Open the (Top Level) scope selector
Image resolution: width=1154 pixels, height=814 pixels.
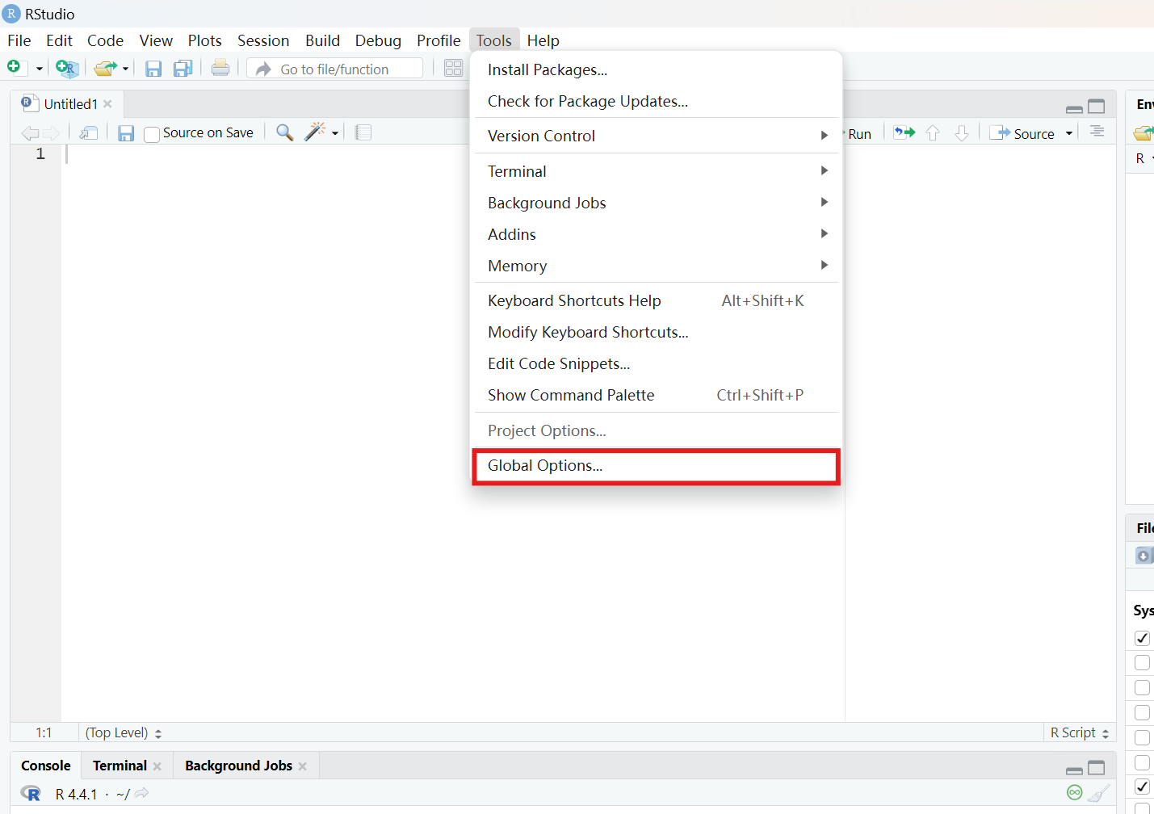click(x=124, y=732)
